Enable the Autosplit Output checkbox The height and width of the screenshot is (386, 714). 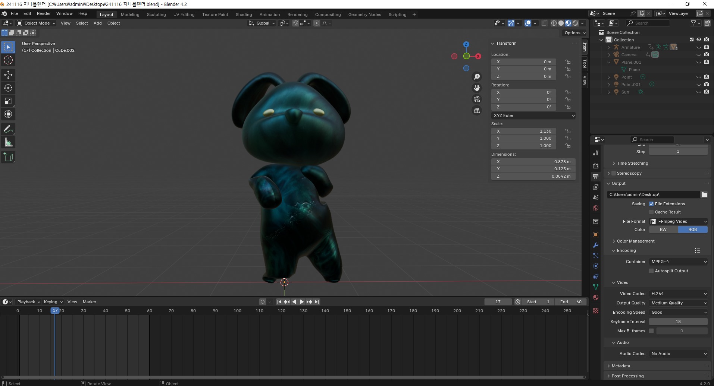coord(651,271)
